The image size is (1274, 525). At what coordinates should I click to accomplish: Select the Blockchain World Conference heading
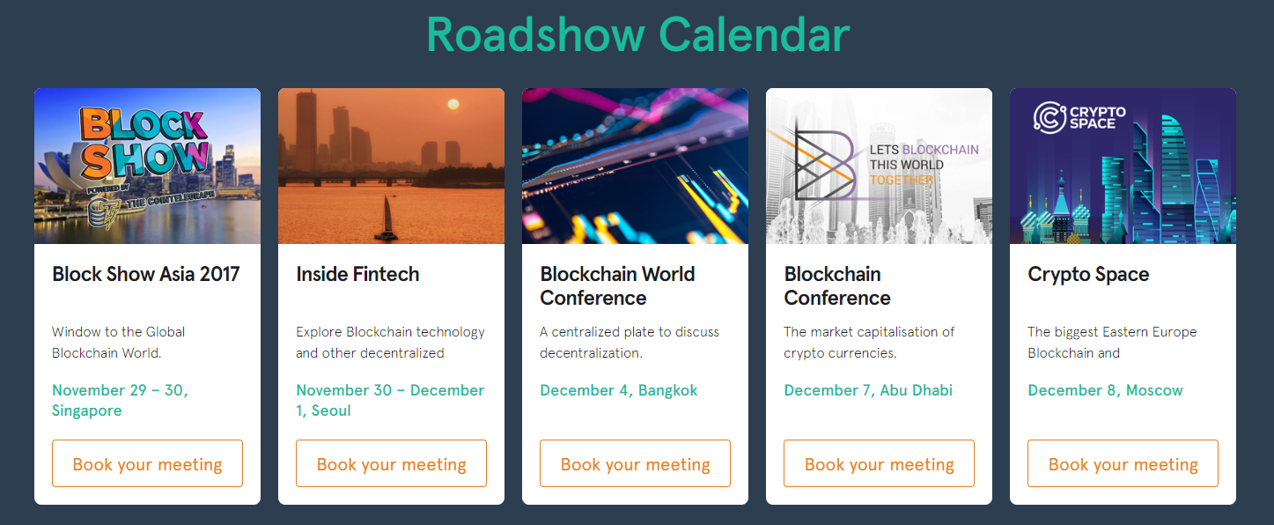point(617,286)
